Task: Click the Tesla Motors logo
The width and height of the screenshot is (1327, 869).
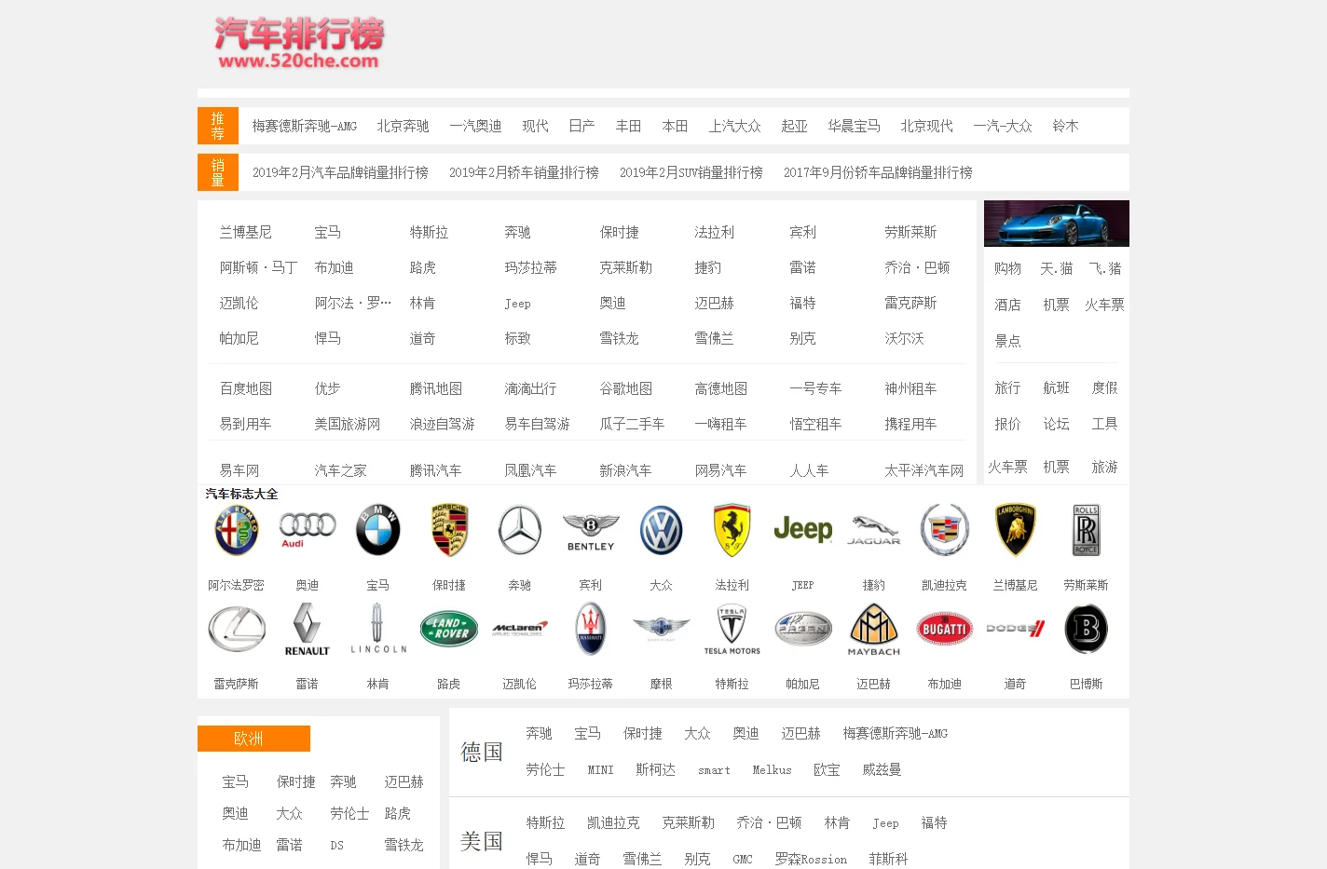Action: tap(732, 630)
